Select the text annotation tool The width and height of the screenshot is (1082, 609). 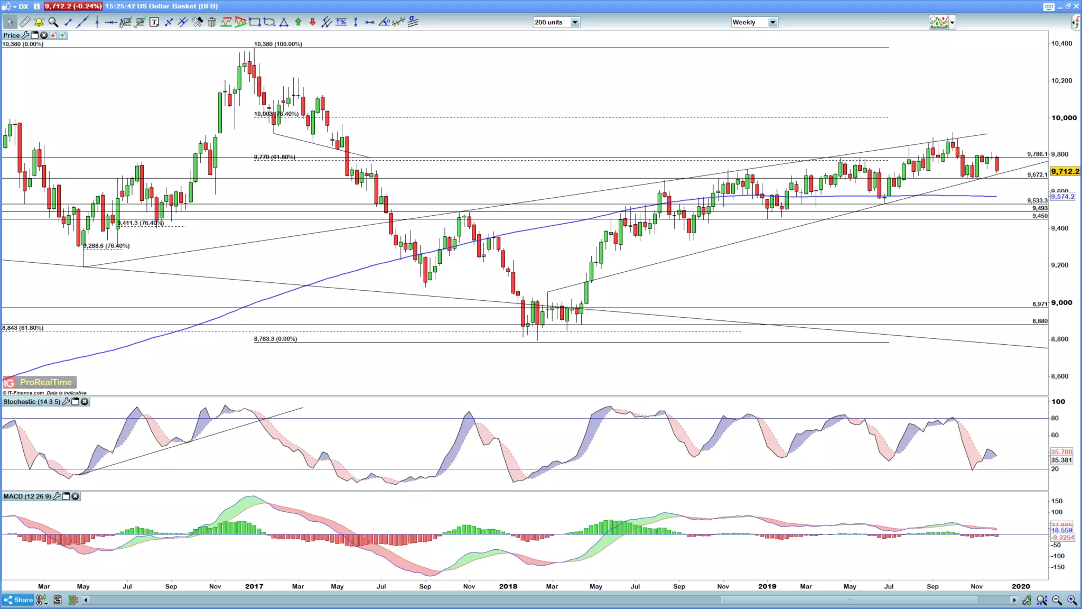click(154, 22)
